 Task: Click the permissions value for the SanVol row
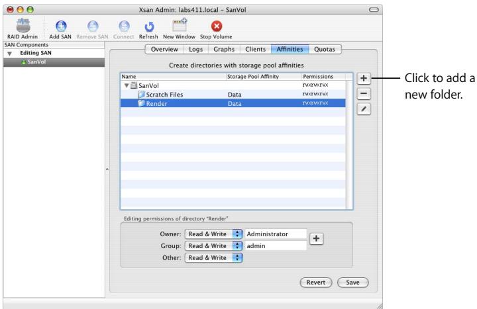click(315, 85)
